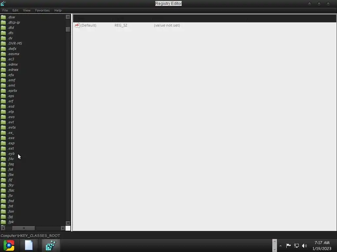Image resolution: width=337 pixels, height=252 pixels.
Task: Click the tree horizontal scroll right arrow
Action: click(63, 228)
